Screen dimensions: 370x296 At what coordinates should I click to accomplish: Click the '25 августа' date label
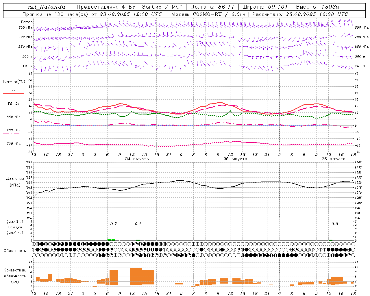pyautogui.click(x=235, y=159)
